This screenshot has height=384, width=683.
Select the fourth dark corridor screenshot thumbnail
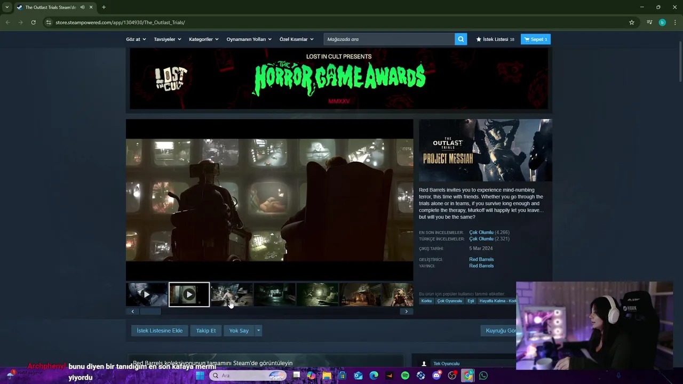(274, 294)
